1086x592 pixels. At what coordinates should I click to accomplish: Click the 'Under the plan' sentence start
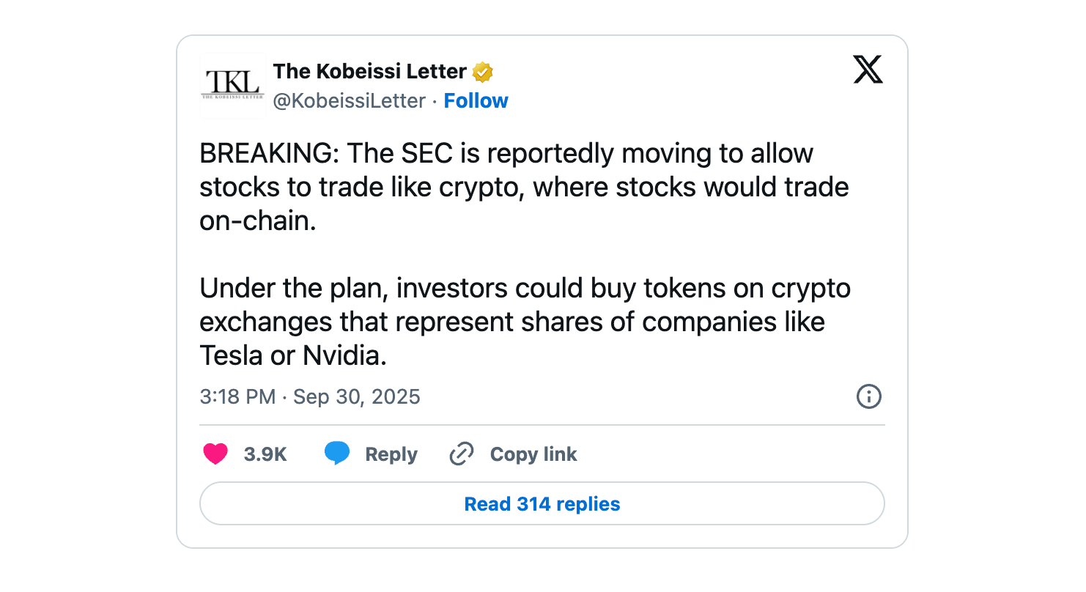click(x=293, y=289)
